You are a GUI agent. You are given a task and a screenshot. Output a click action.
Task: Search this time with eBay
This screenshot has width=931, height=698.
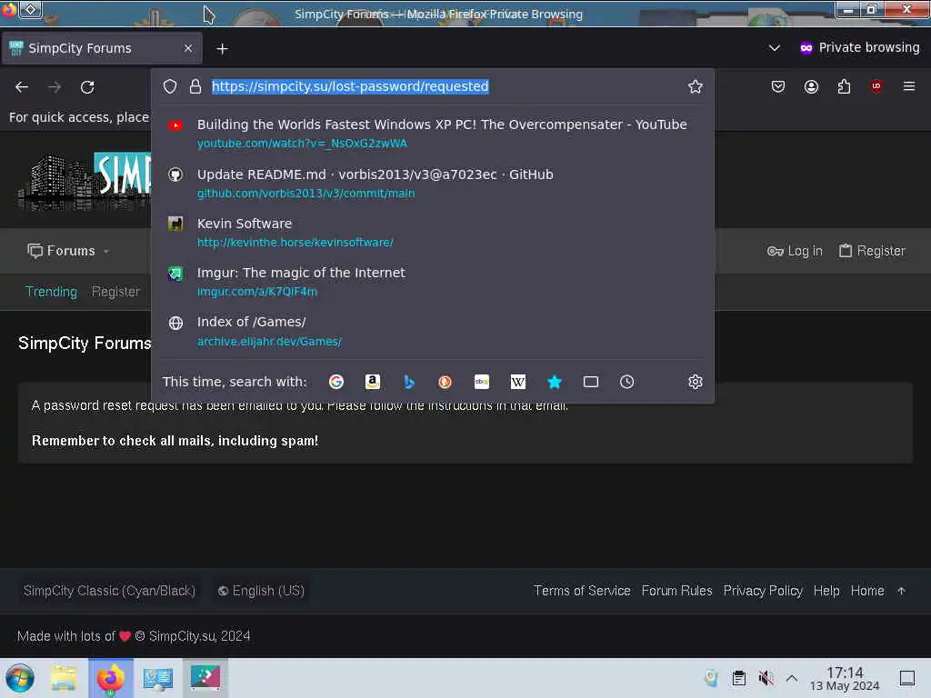482,382
